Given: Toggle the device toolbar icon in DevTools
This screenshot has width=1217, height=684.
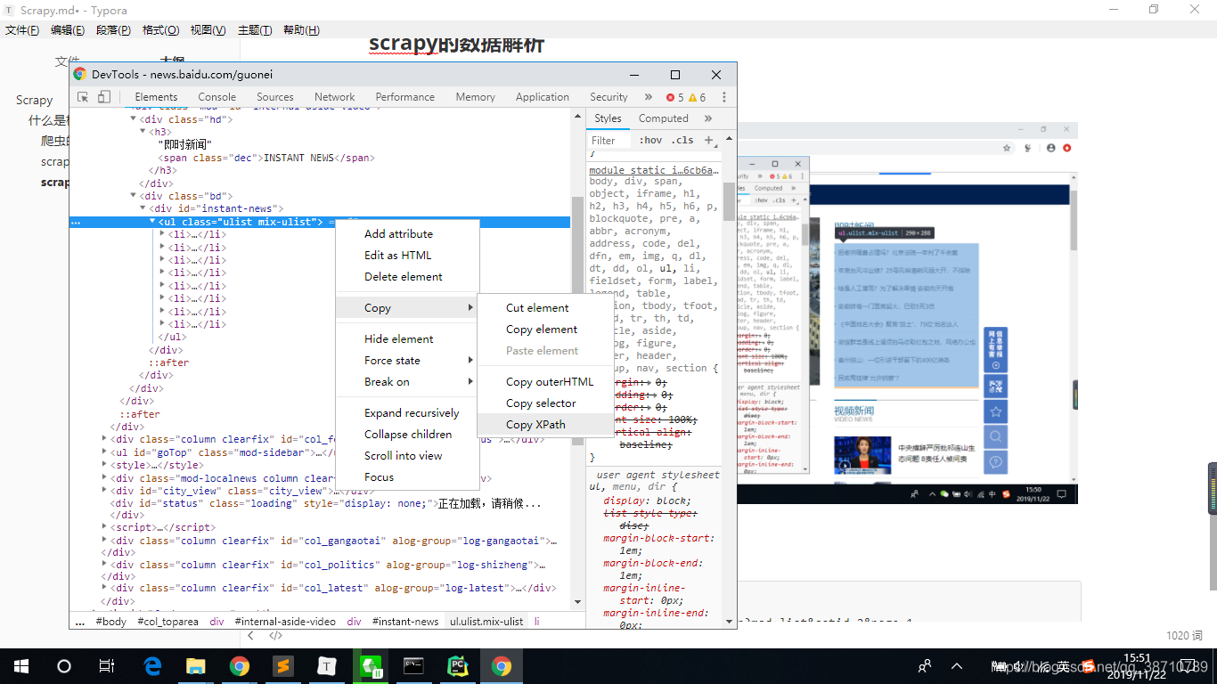Looking at the screenshot, I should pos(104,97).
